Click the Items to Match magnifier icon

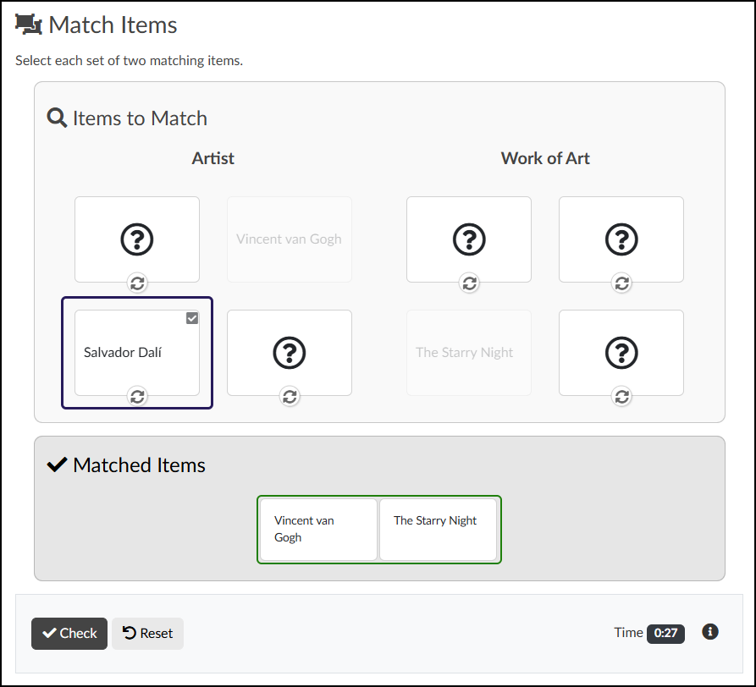(57, 118)
